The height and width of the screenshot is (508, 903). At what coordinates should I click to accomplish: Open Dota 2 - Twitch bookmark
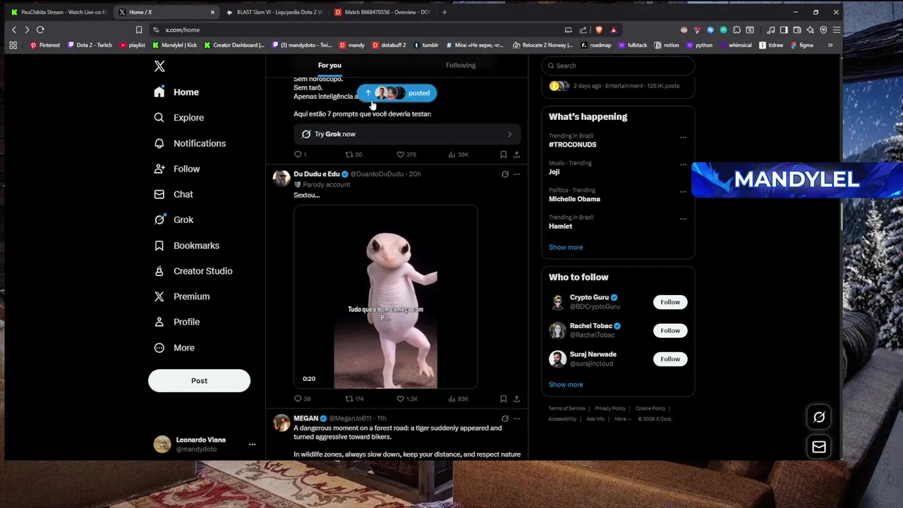pyautogui.click(x=90, y=45)
